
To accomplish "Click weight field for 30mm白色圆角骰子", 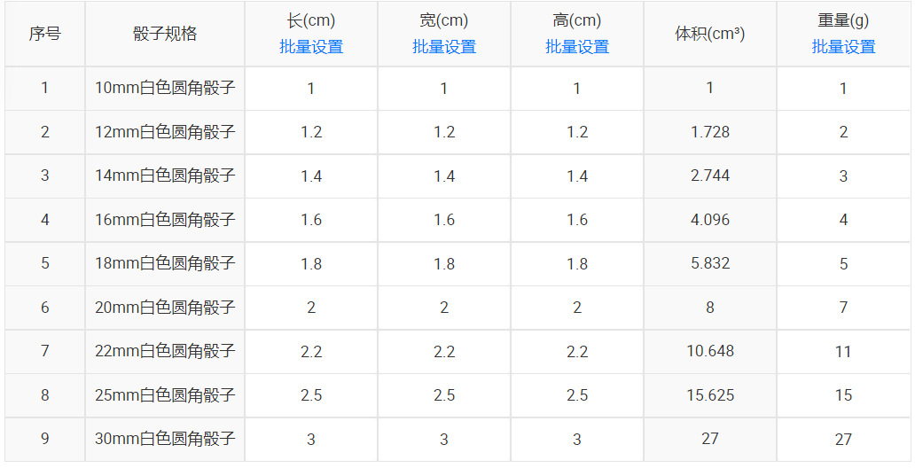I will pyautogui.click(x=843, y=439).
